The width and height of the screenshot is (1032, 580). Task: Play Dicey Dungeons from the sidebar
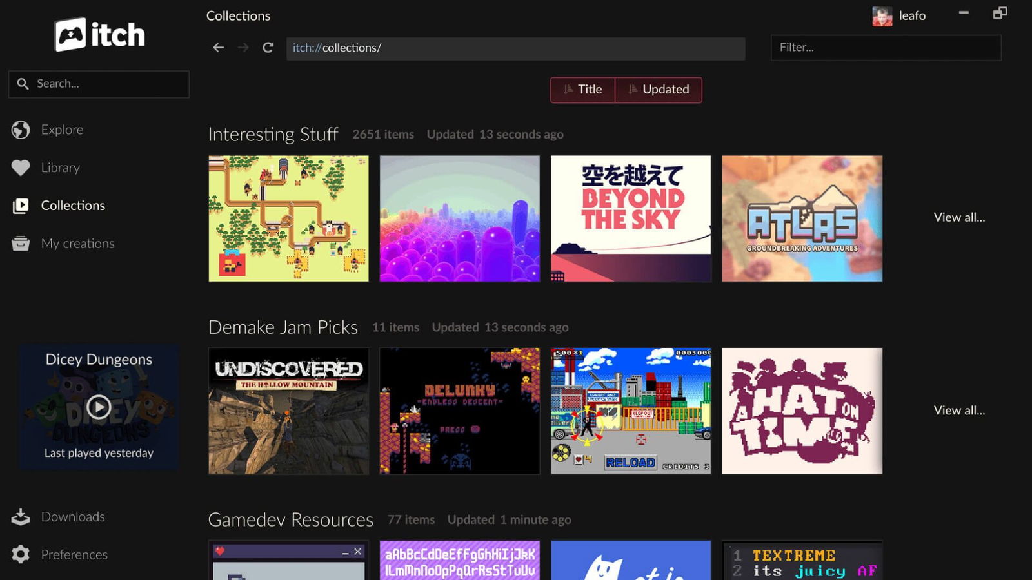[98, 406]
